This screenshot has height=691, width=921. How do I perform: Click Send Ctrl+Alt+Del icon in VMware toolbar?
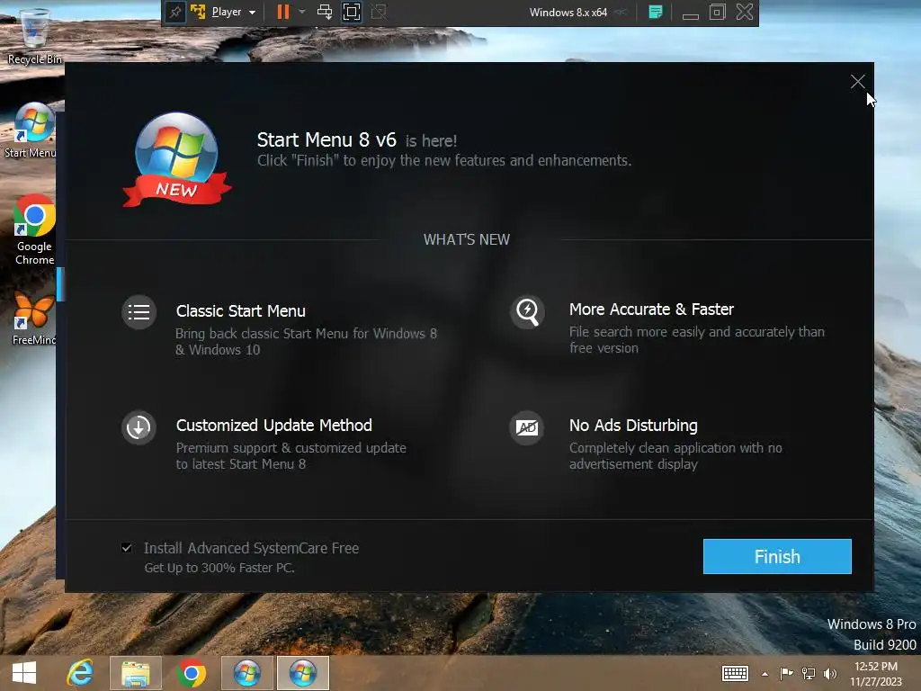pos(324,12)
